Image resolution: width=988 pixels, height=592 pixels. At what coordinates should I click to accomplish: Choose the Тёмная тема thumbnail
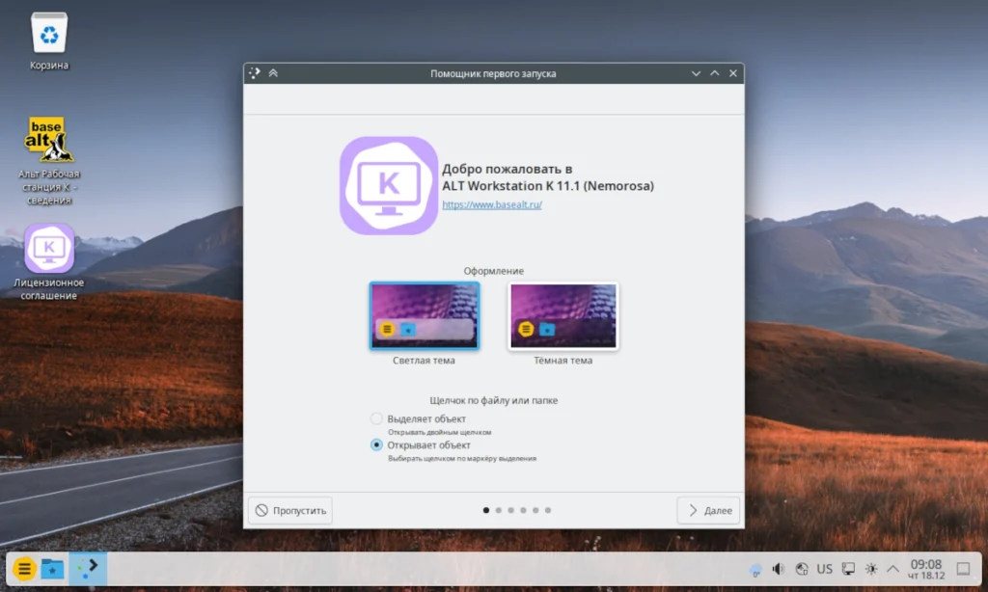click(x=563, y=315)
